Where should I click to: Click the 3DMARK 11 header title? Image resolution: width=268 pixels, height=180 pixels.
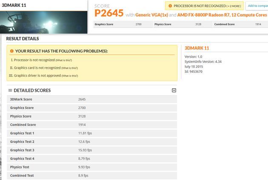click(x=14, y=5)
